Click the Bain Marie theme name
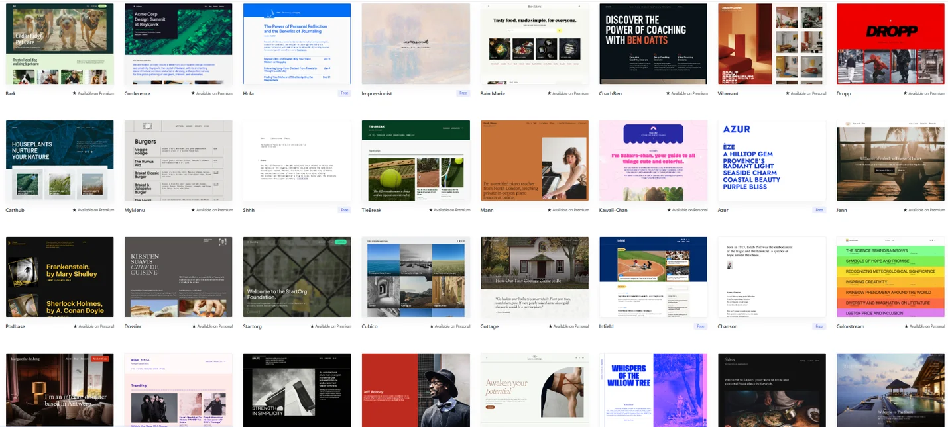The height and width of the screenshot is (427, 948). pos(493,93)
